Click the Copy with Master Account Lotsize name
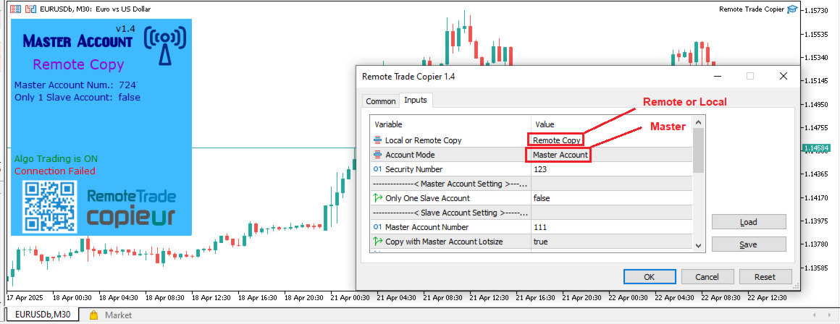This screenshot has width=840, height=324. (444, 242)
